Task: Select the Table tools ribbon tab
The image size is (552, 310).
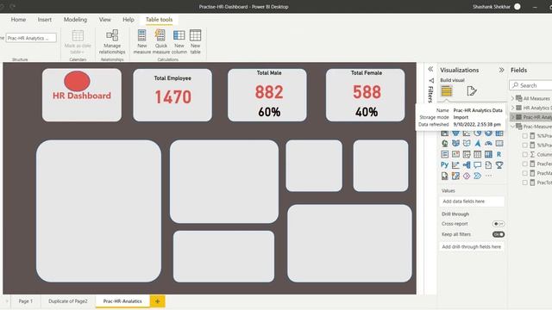Action: (x=159, y=20)
